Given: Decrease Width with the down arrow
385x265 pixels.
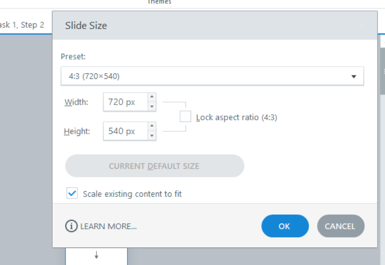Looking at the screenshot, I should (x=152, y=106).
